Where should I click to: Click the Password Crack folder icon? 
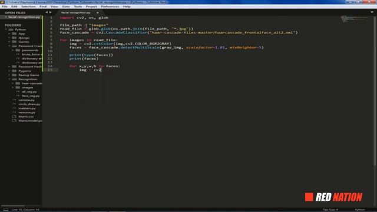[14, 46]
